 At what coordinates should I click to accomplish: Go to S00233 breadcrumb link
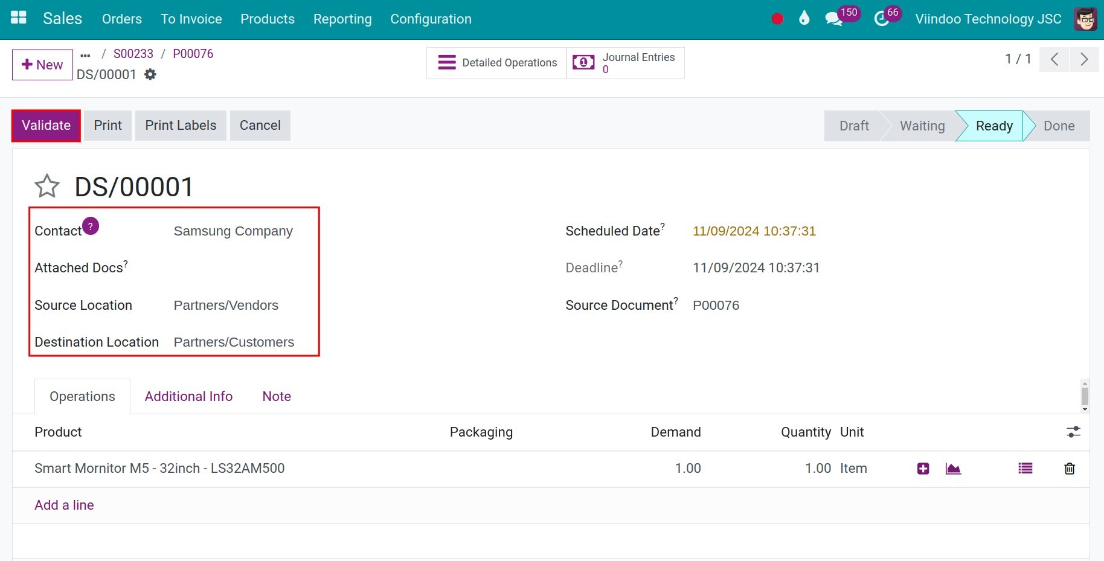coord(133,54)
